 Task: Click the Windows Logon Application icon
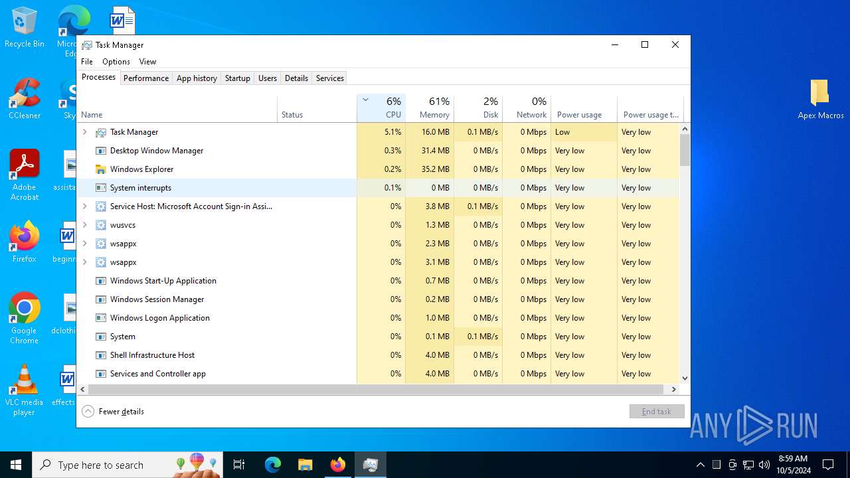pos(101,318)
